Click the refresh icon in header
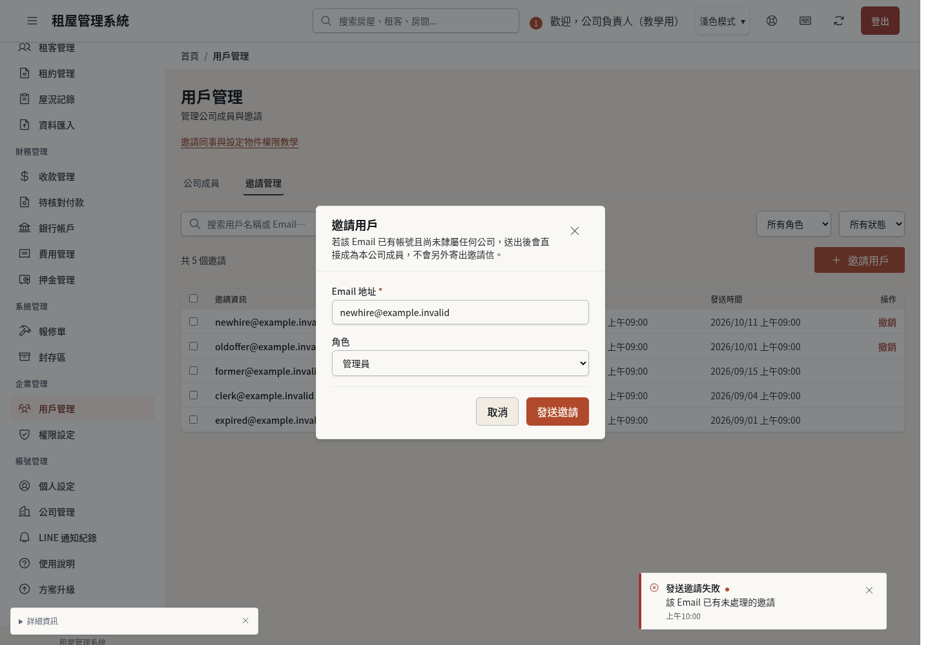 839,21
